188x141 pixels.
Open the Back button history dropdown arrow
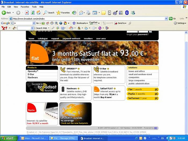pos(13,13)
